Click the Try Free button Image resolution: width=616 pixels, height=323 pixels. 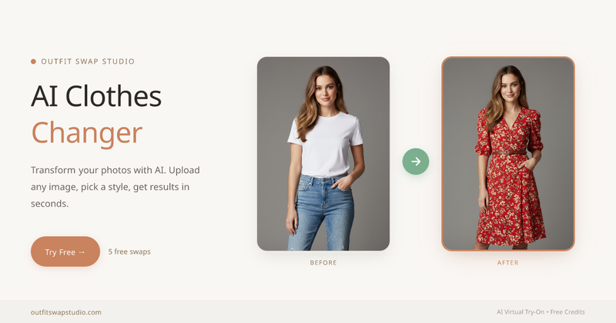(65, 251)
